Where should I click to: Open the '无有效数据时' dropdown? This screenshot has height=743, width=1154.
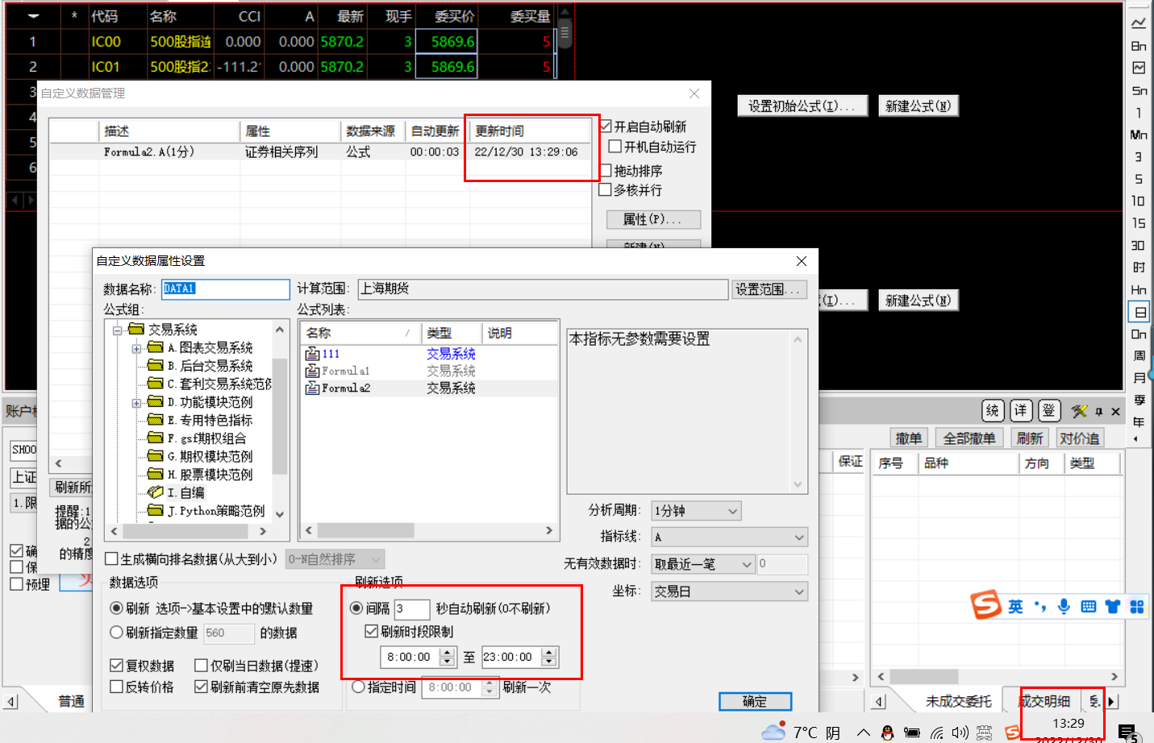pyautogui.click(x=702, y=564)
